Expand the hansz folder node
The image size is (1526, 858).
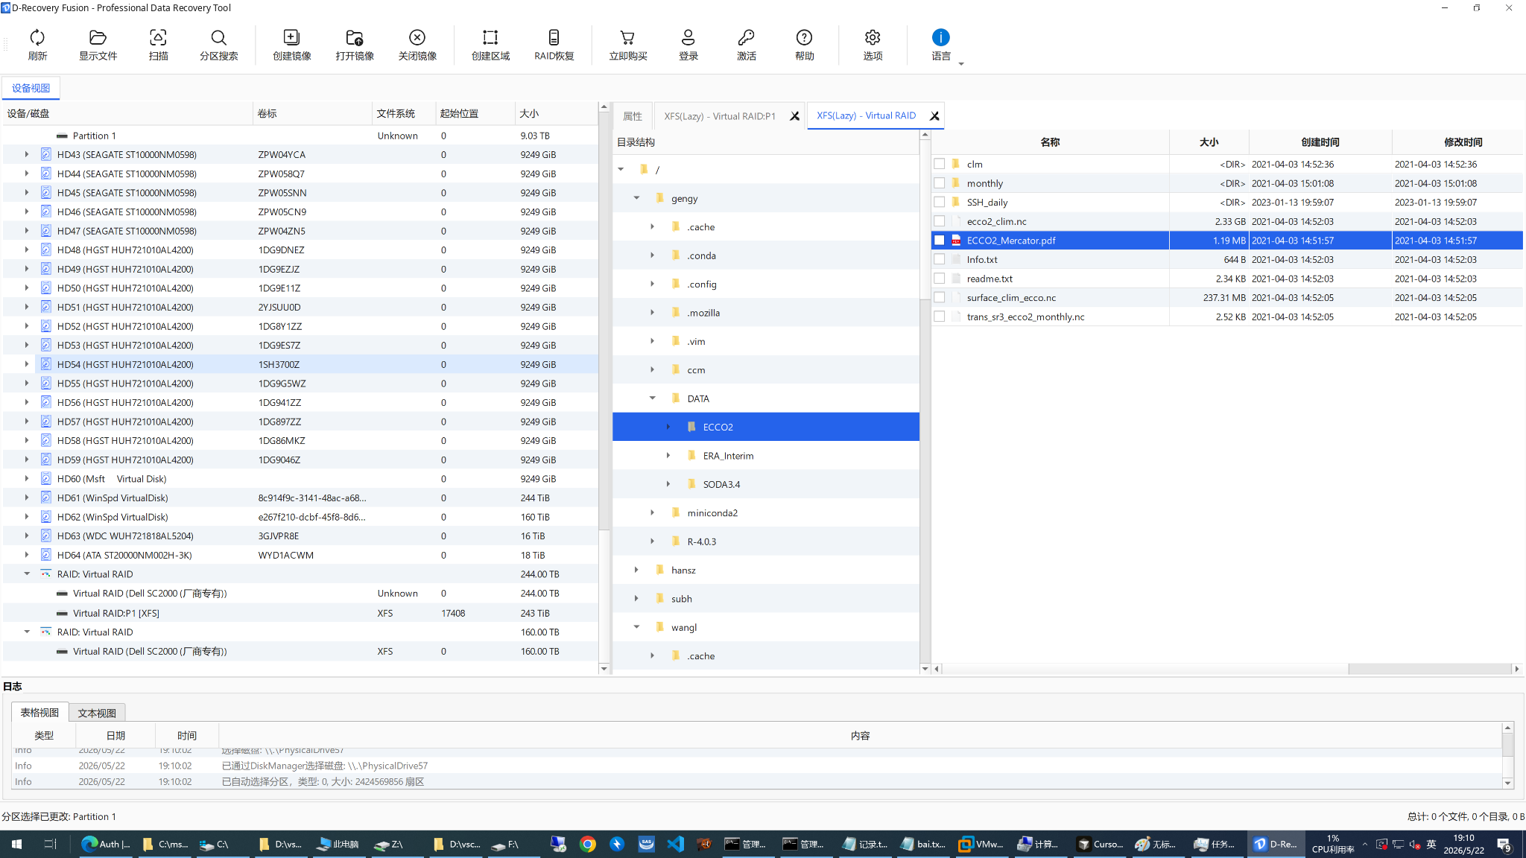coord(636,570)
